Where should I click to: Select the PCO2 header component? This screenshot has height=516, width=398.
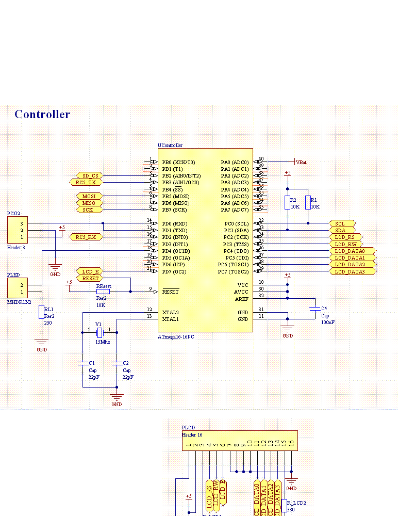click(18, 230)
